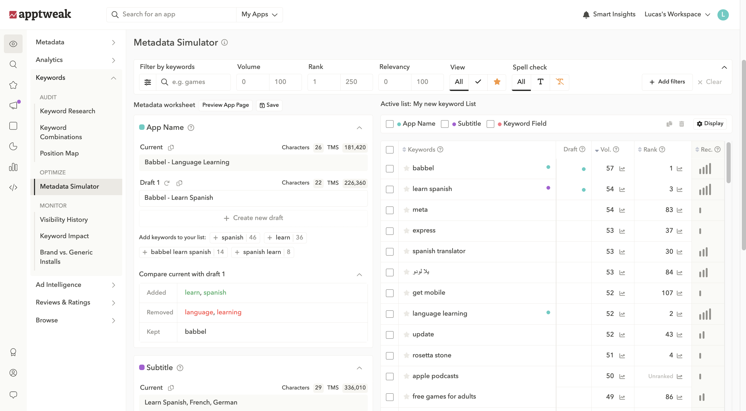The width and height of the screenshot is (746, 411).
Task: Click Create new draft
Action: click(253, 218)
